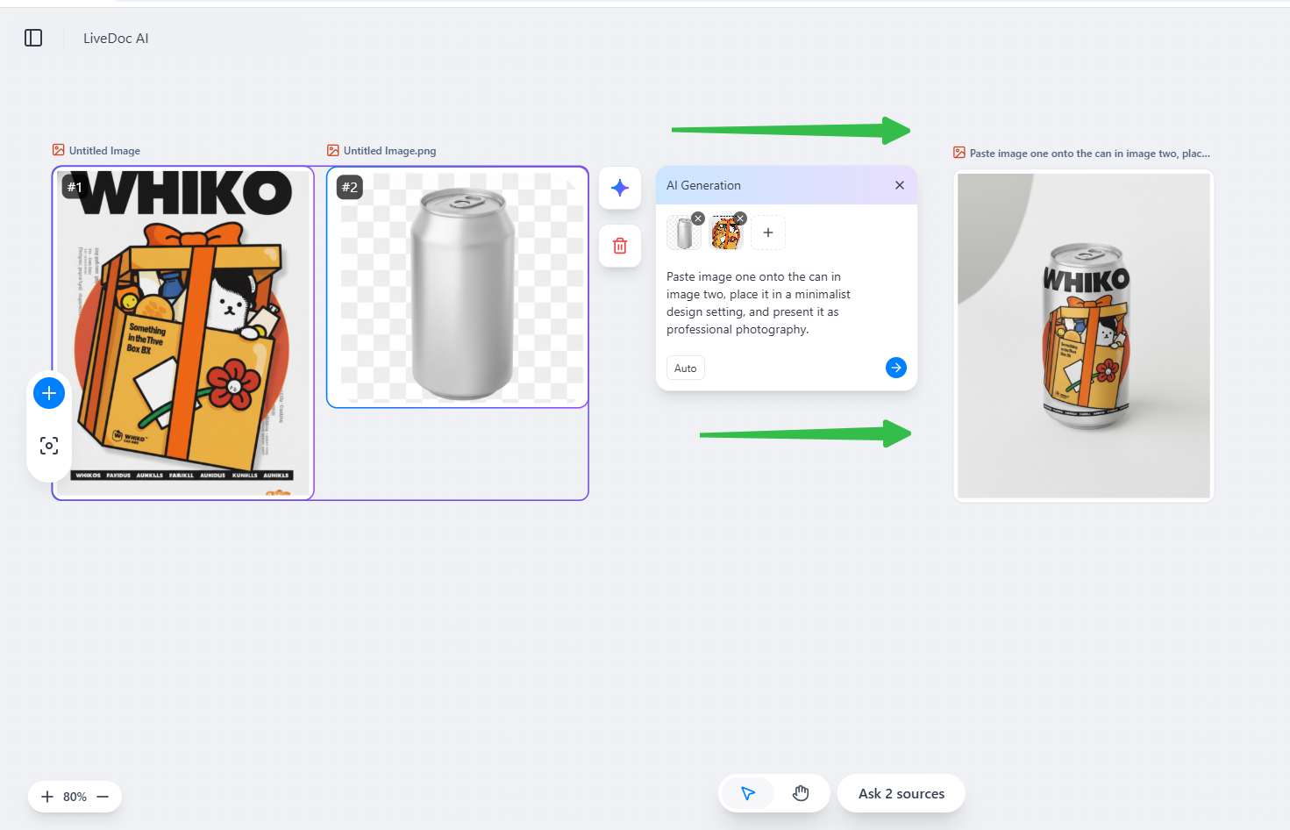The height and width of the screenshot is (830, 1290).
Task: Select the screen capture frame icon
Action: 48,445
